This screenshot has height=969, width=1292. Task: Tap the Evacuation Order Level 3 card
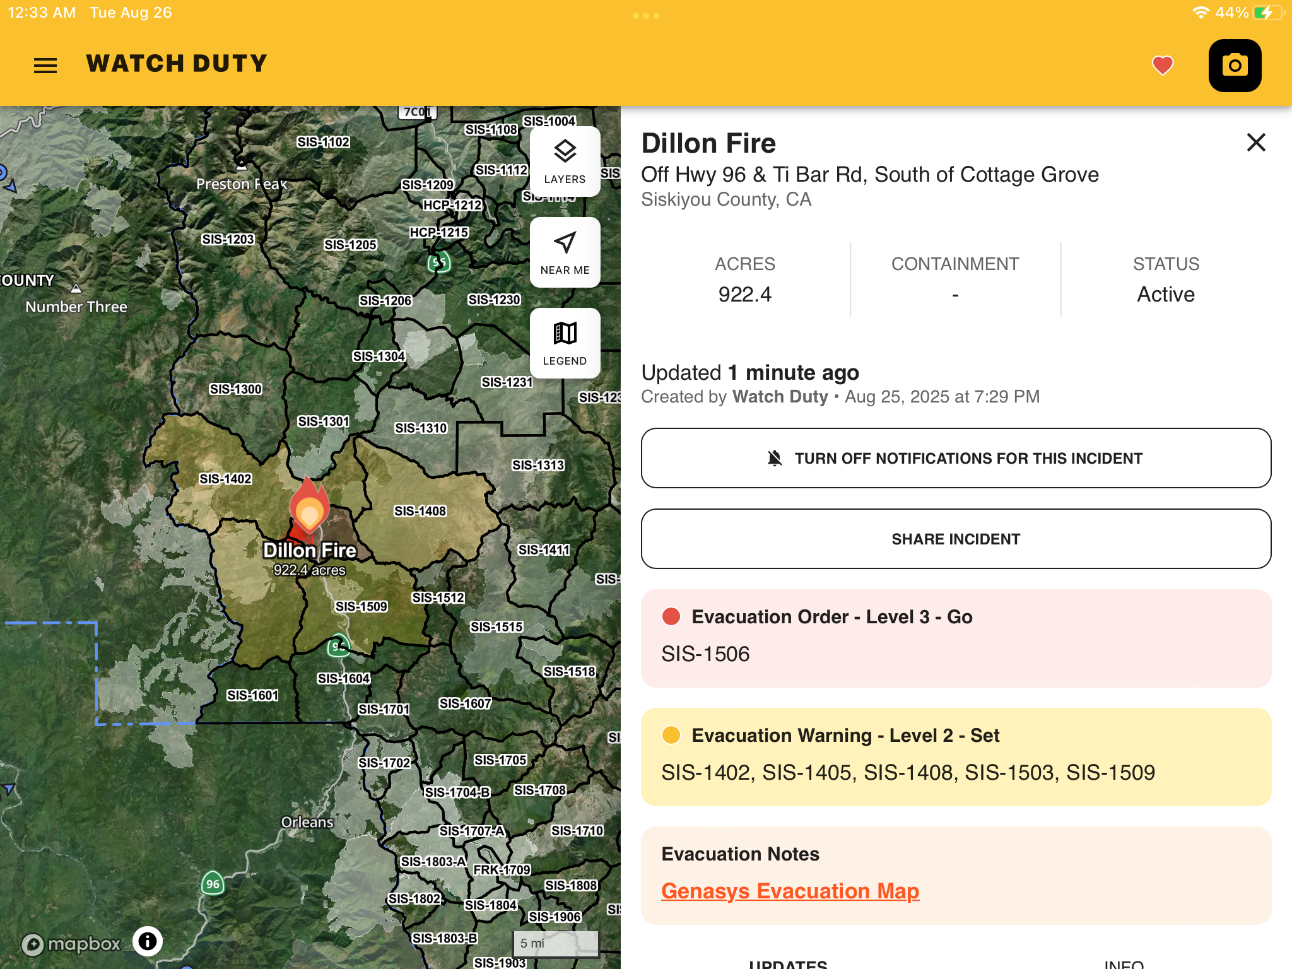[x=956, y=638]
